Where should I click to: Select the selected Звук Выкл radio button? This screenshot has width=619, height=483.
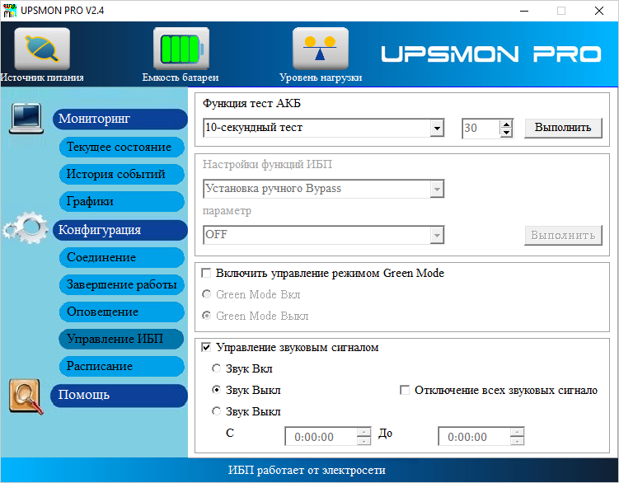pyautogui.click(x=216, y=390)
